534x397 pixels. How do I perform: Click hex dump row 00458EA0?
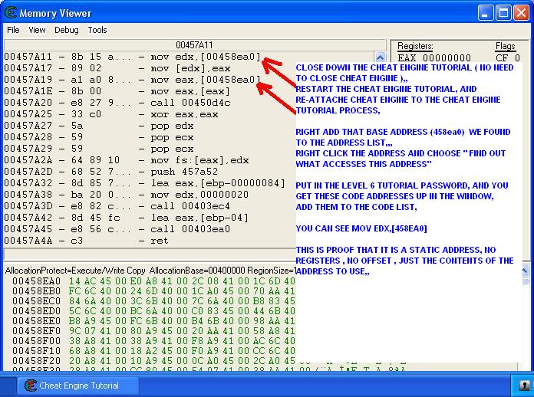point(146,281)
